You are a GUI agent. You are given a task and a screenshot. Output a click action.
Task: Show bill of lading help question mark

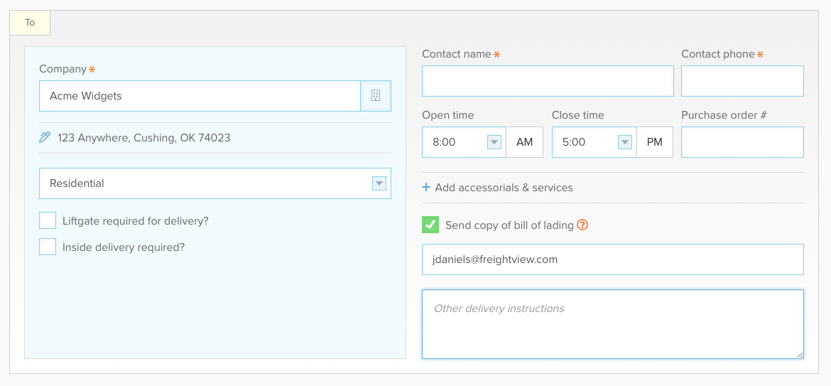click(582, 225)
